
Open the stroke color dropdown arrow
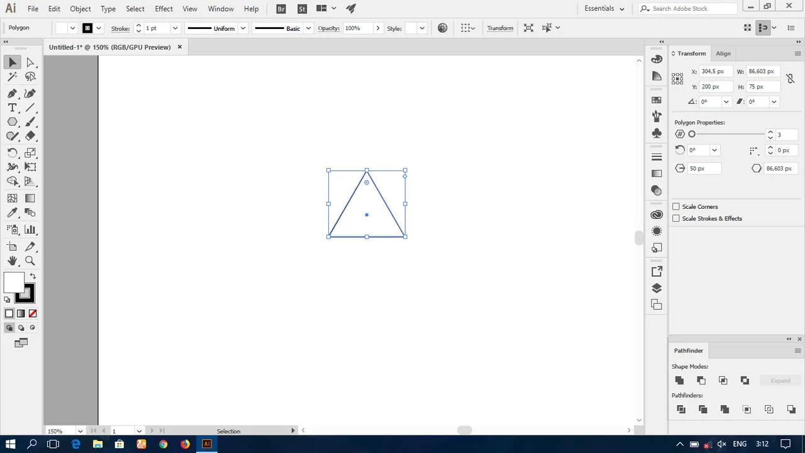(x=99, y=28)
